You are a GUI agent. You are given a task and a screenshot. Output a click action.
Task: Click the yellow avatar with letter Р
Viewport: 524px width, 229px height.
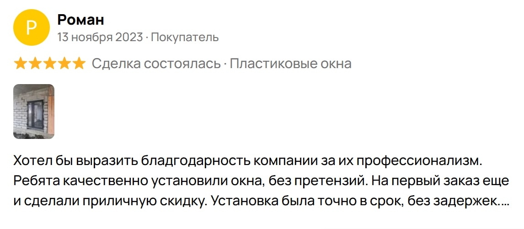tap(32, 27)
